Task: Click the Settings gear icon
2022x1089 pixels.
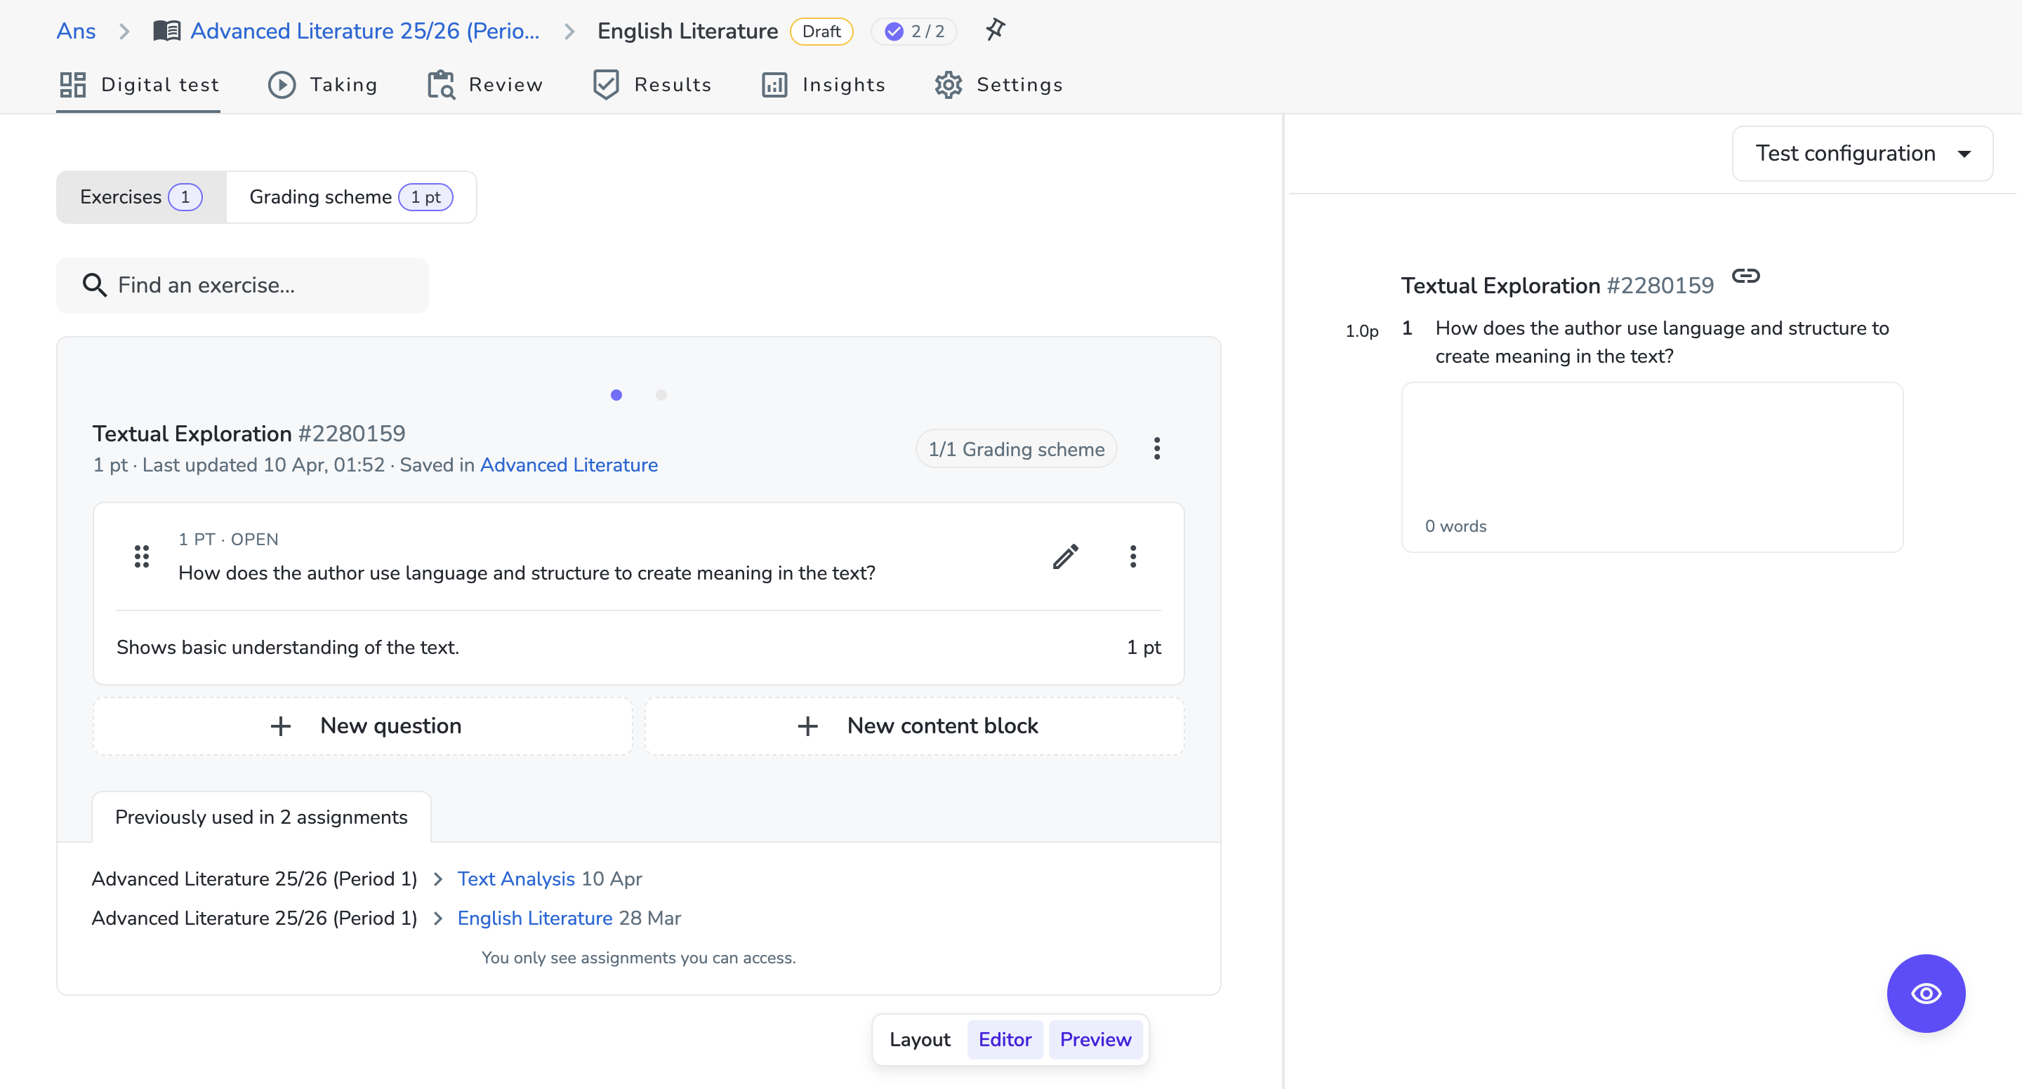Action: pyautogui.click(x=949, y=85)
